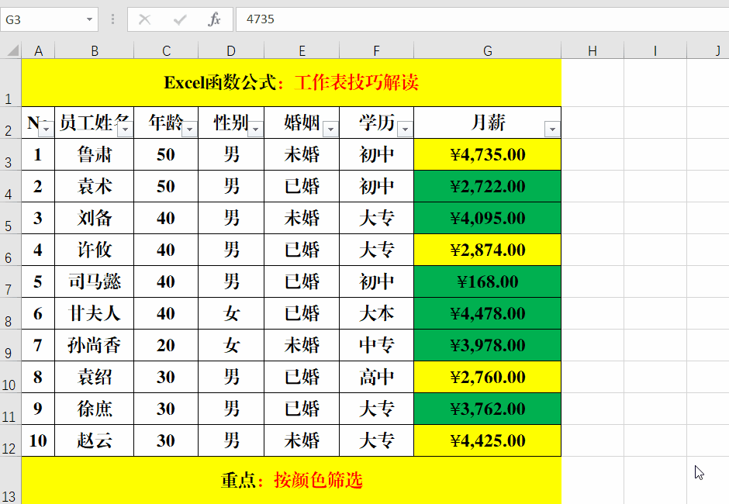The width and height of the screenshot is (729, 504).
Task: Select row 12 header
Action: pyautogui.click(x=10, y=440)
